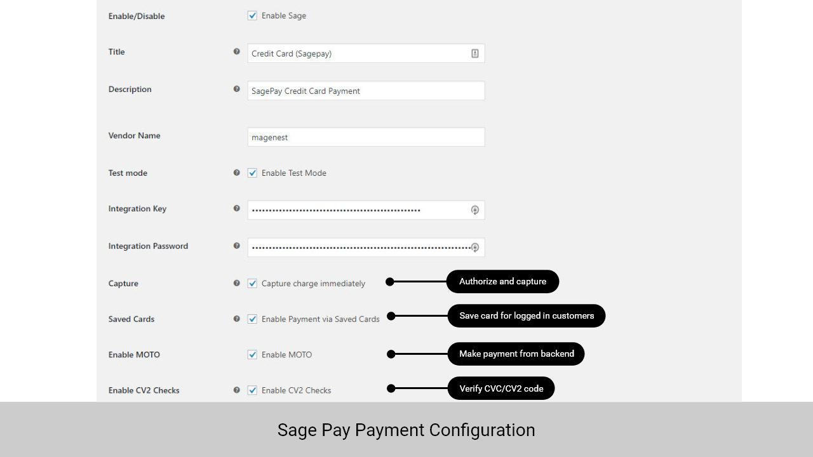Toggle Enable Payment via Saved Cards

(252, 319)
